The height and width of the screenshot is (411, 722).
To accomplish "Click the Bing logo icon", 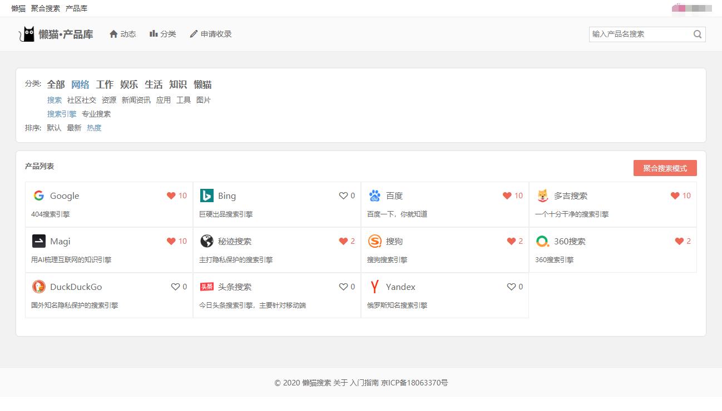I will (x=206, y=196).
